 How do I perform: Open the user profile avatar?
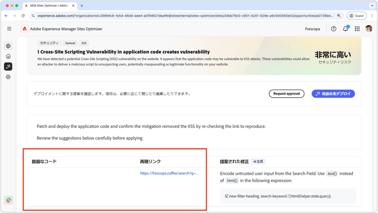[x=368, y=29]
